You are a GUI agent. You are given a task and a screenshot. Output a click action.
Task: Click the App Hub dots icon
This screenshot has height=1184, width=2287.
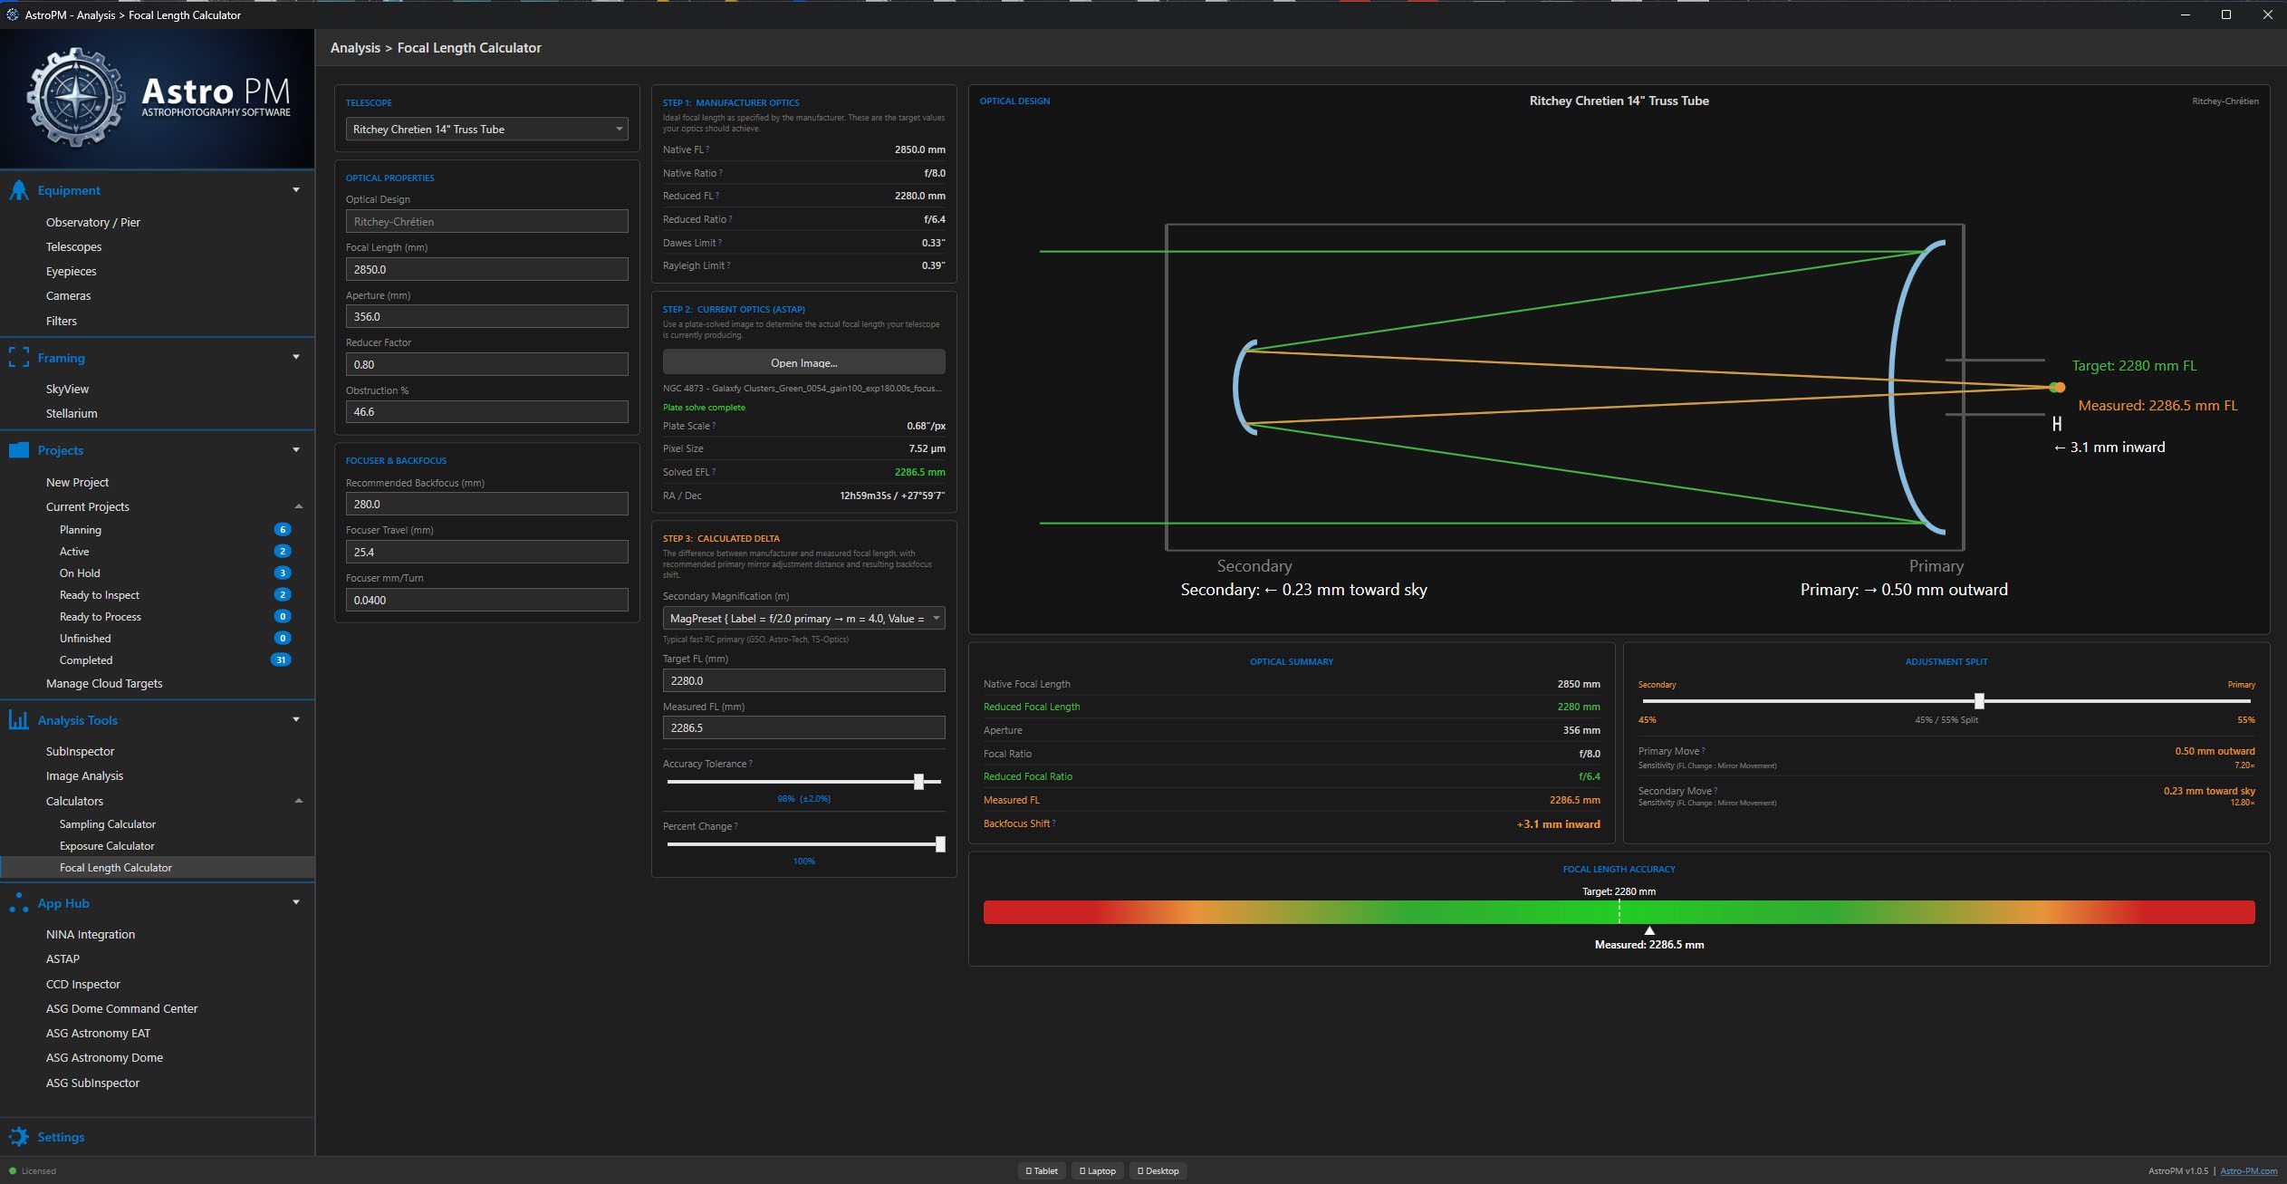click(19, 903)
